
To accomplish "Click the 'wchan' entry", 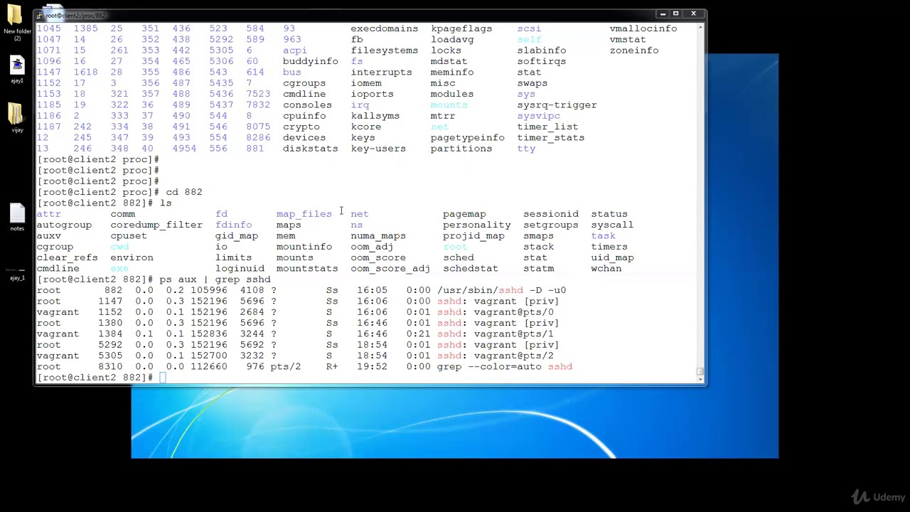I will [606, 268].
